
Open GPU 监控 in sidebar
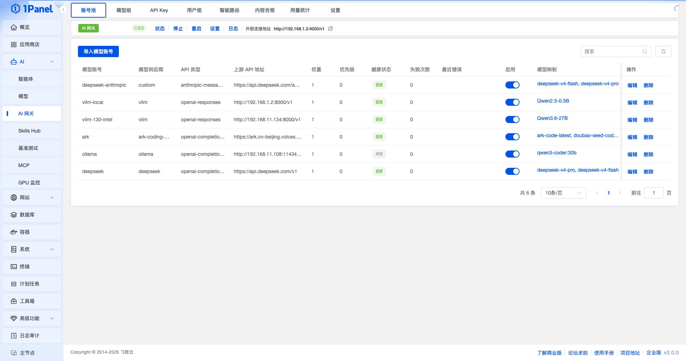32,183
